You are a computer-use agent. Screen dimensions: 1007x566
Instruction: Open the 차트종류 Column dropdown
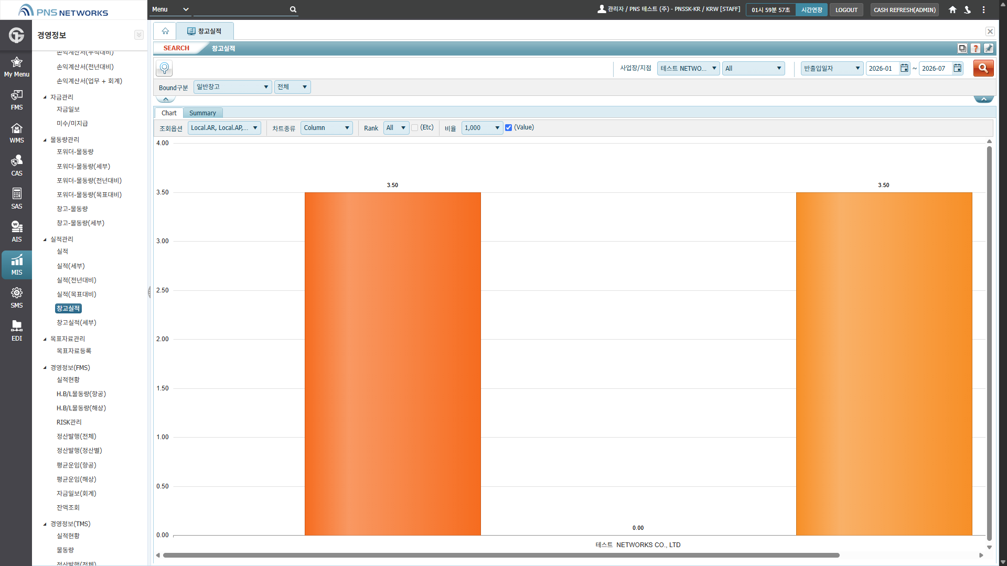click(326, 128)
